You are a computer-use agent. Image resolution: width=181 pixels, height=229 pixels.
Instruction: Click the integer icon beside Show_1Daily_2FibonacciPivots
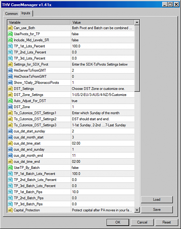[10, 83]
